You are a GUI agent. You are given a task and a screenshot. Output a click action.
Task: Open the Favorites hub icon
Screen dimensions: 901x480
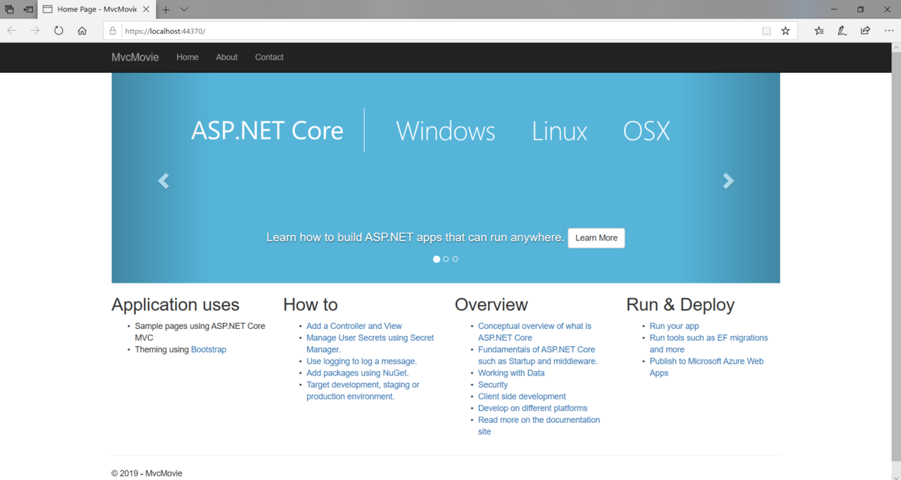coord(819,31)
